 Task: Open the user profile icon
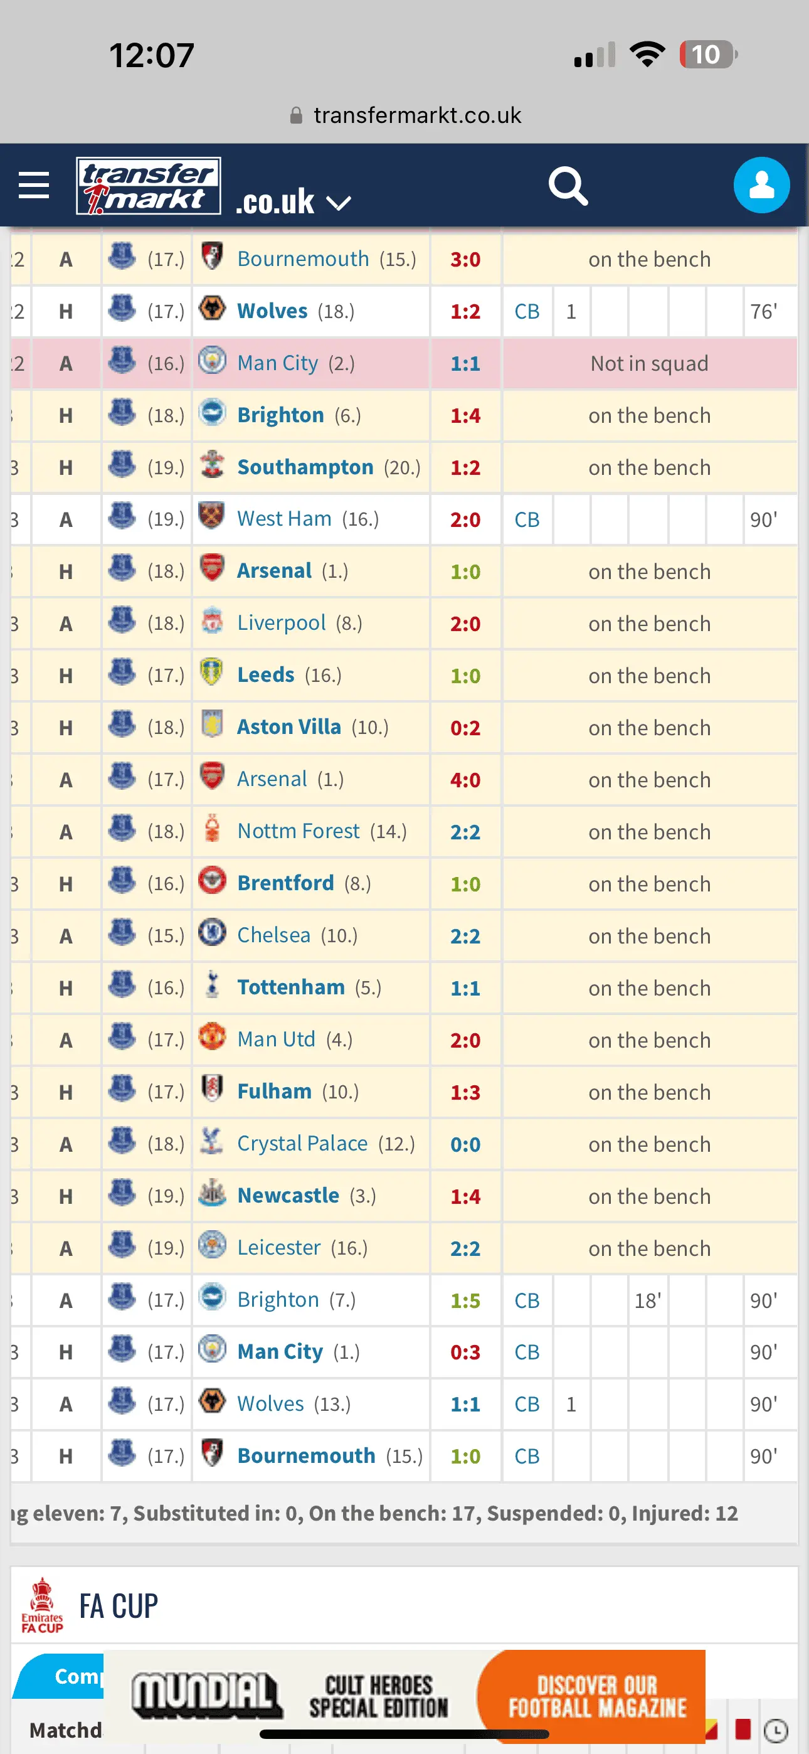point(761,185)
